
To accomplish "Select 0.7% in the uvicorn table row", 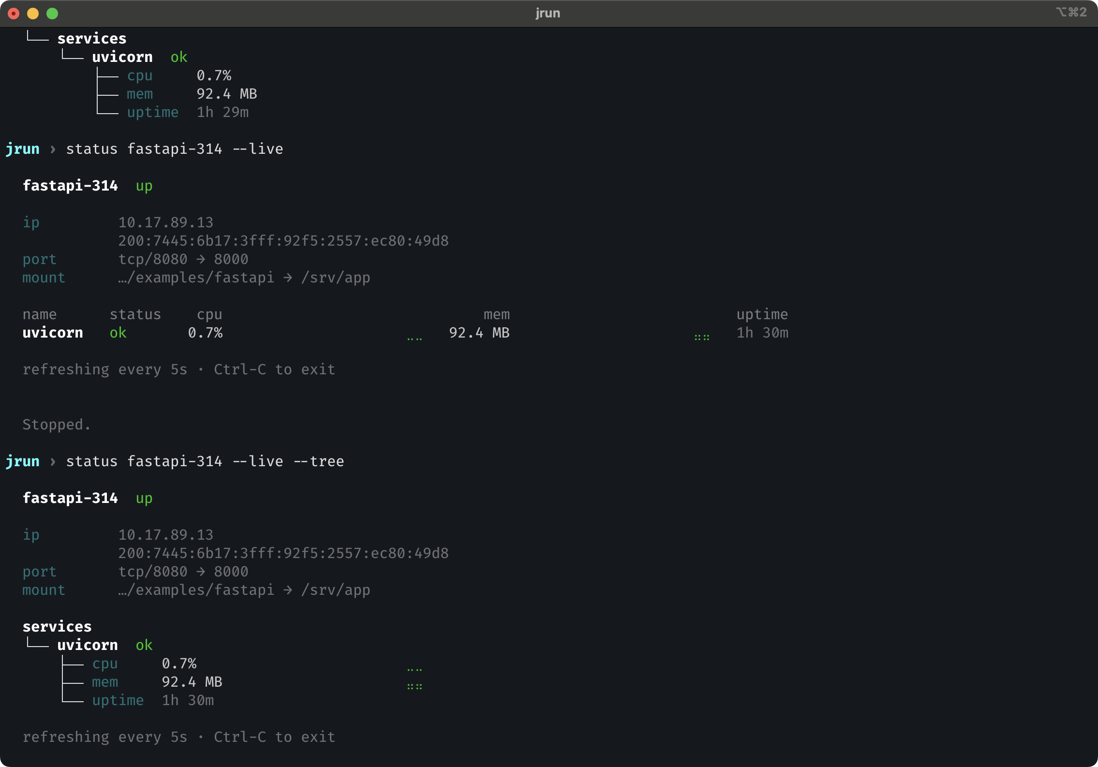I will tap(205, 333).
